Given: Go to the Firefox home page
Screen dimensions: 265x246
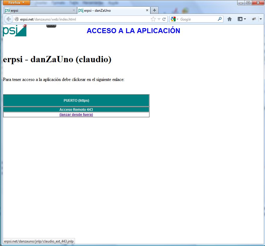Looking at the screenshot, I should tap(229, 19).
